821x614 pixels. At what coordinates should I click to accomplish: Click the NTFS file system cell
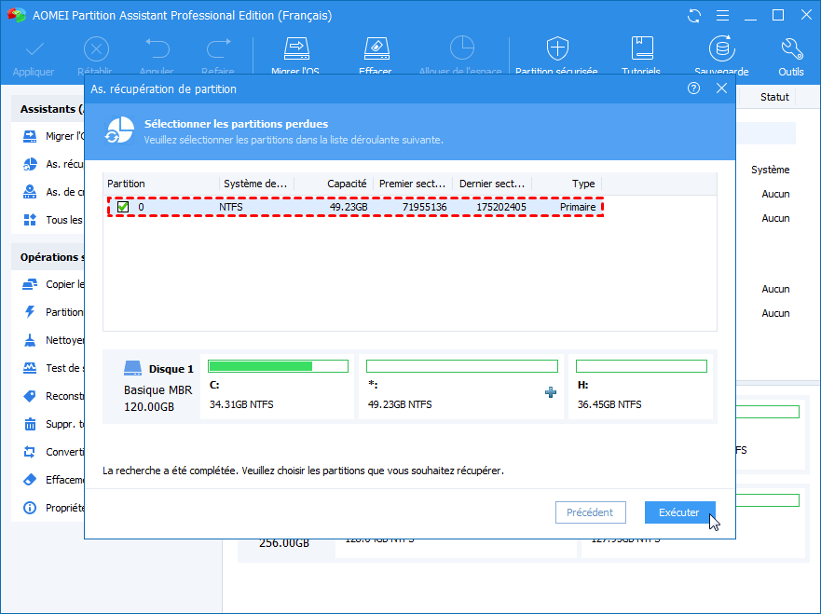point(231,207)
